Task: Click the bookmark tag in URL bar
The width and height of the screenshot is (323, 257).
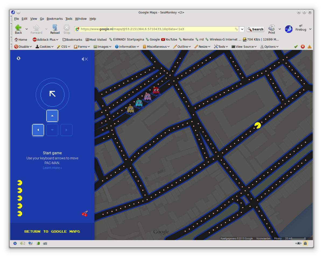Action: click(236, 29)
